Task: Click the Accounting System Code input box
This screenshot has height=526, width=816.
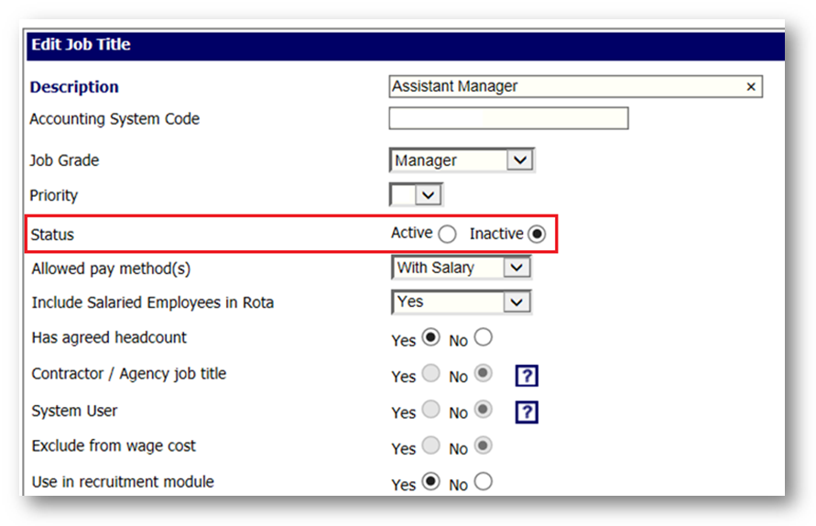Action: tap(508, 118)
